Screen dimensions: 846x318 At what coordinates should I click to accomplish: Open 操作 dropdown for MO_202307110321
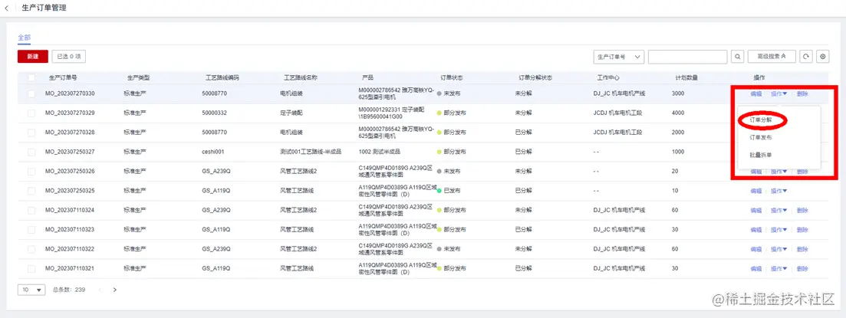pyautogui.click(x=779, y=268)
